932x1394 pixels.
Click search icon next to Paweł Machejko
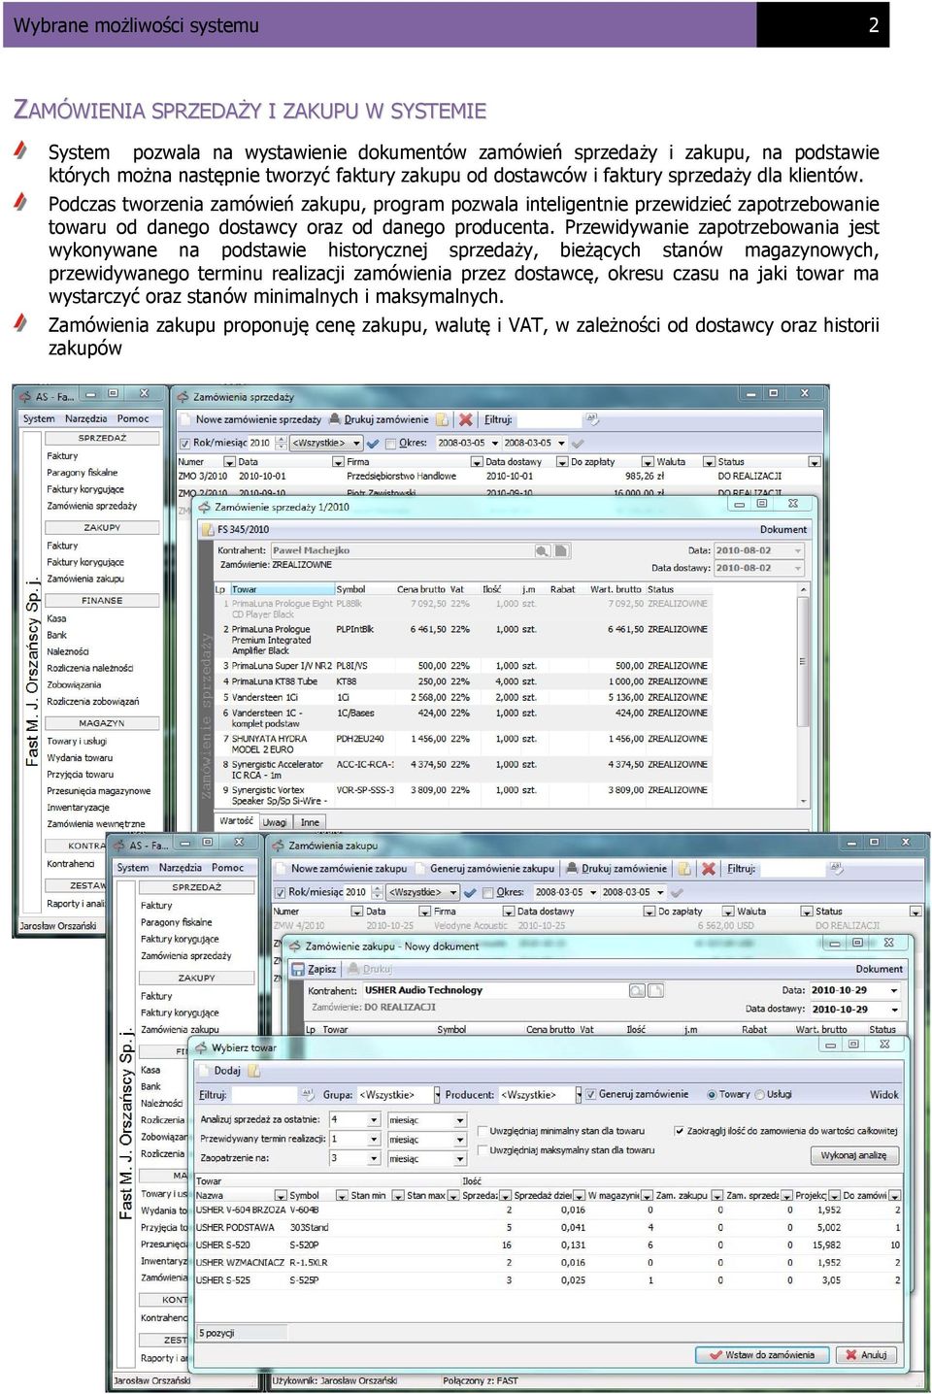coord(543,550)
